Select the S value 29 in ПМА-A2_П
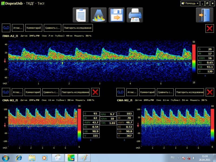 210,49
